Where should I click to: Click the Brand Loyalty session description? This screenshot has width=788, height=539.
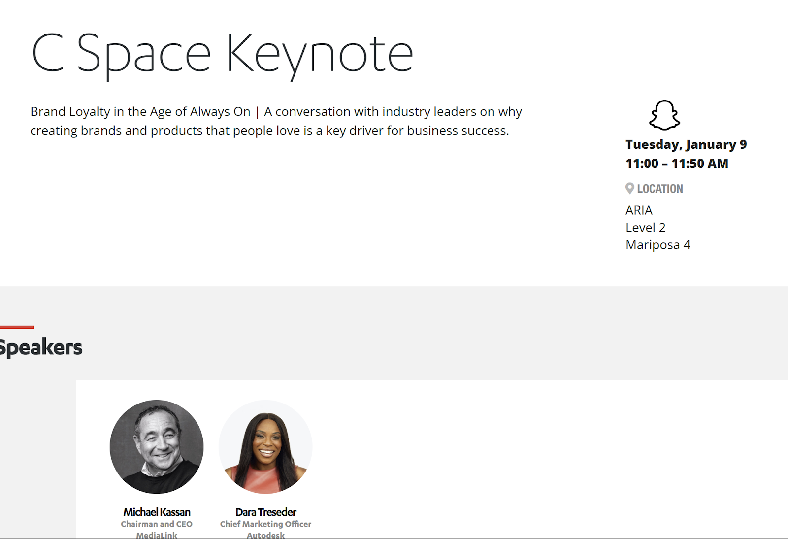(276, 121)
